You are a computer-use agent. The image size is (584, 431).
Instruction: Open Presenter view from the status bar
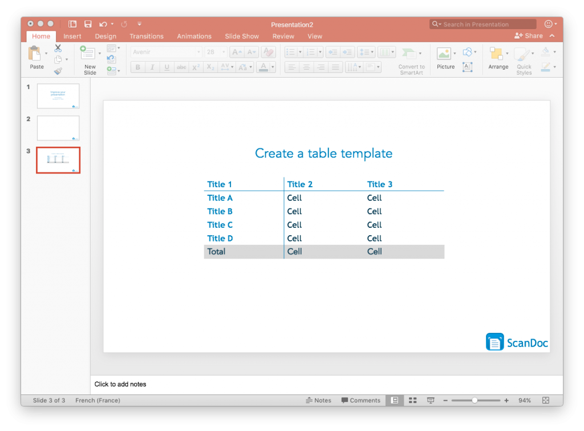(x=430, y=400)
